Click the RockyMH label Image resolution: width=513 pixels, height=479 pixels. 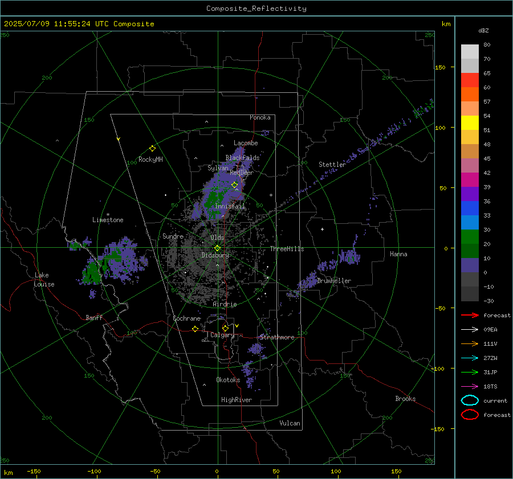point(151,159)
